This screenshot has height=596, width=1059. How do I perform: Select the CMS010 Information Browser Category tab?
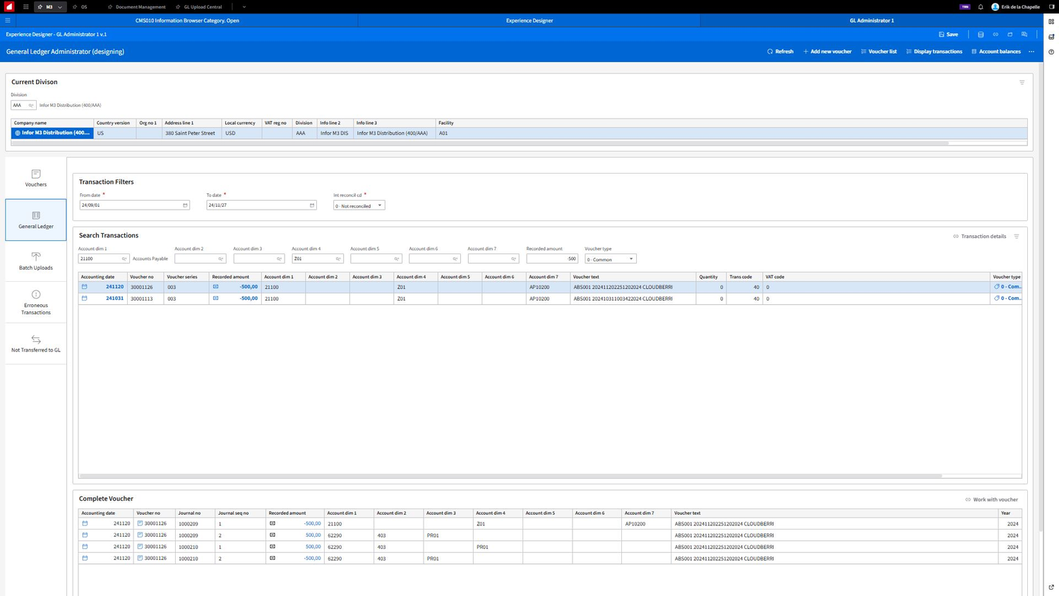186,20
